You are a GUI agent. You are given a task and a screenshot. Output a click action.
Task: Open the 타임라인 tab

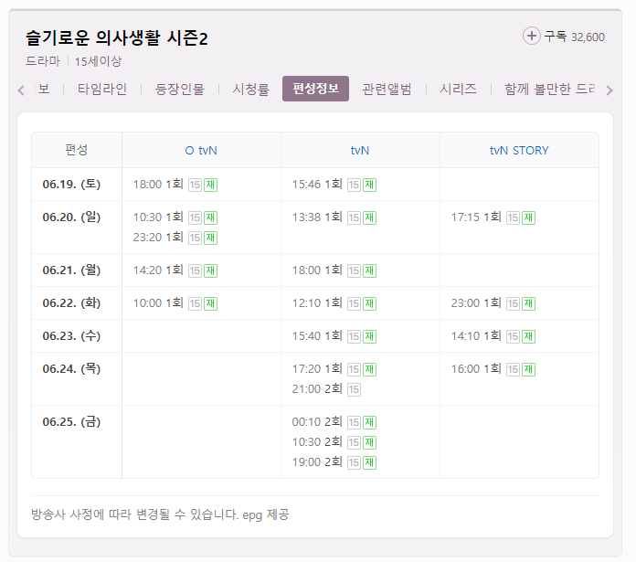(x=102, y=89)
